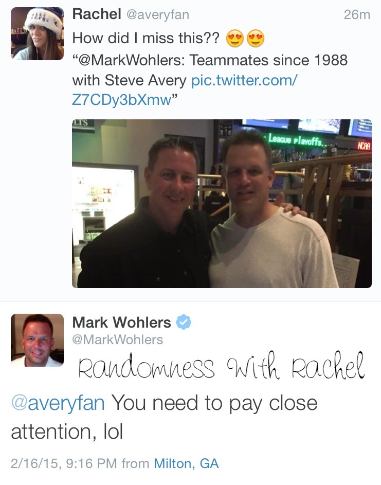The height and width of the screenshot is (485, 381).
Task: Tap the second heart-eyes emoji
Action: [x=256, y=39]
